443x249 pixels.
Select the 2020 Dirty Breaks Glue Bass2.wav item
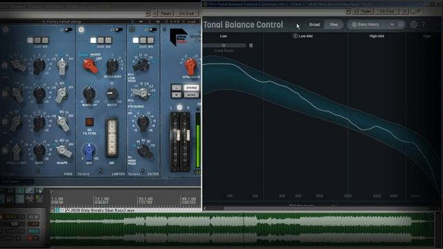[x=242, y=229]
